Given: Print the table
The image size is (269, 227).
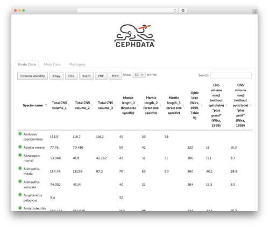Looking at the screenshot, I should click(115, 76).
